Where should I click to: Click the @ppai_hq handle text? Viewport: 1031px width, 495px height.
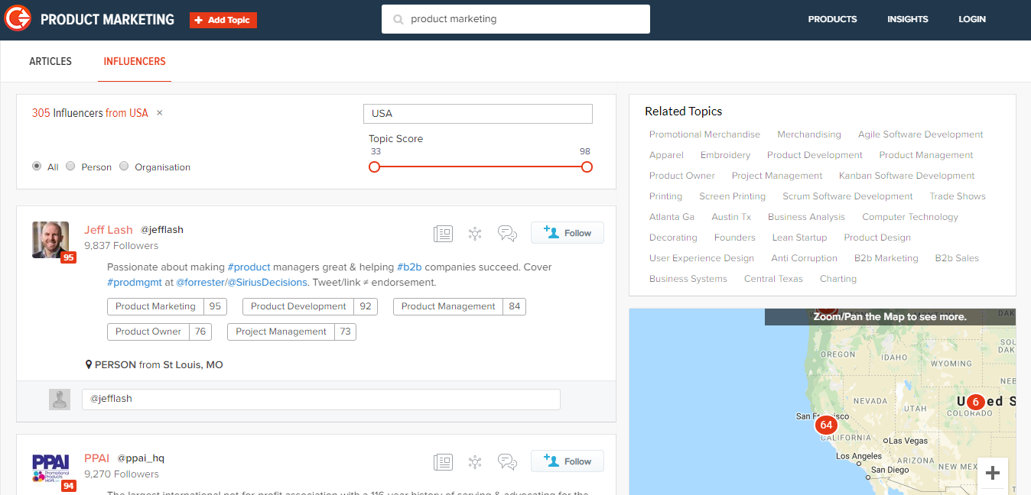pyautogui.click(x=141, y=458)
